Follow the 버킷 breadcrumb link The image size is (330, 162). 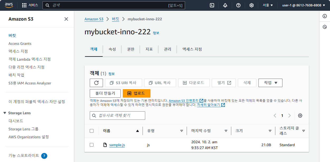[x=116, y=19]
